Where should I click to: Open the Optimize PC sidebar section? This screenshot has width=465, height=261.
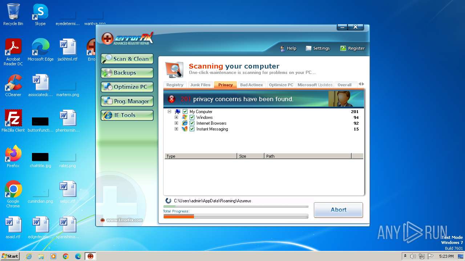(x=127, y=87)
